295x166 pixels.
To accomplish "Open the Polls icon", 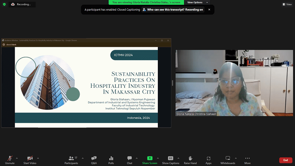I will pos(111,158).
